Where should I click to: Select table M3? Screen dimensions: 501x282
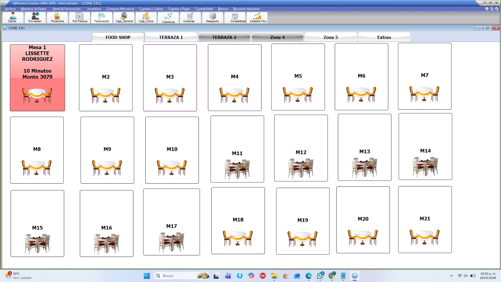coord(170,78)
